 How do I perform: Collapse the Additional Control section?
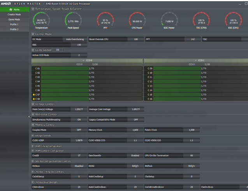[33, 114]
